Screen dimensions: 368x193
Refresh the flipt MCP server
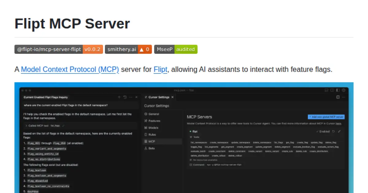(x=333, y=131)
